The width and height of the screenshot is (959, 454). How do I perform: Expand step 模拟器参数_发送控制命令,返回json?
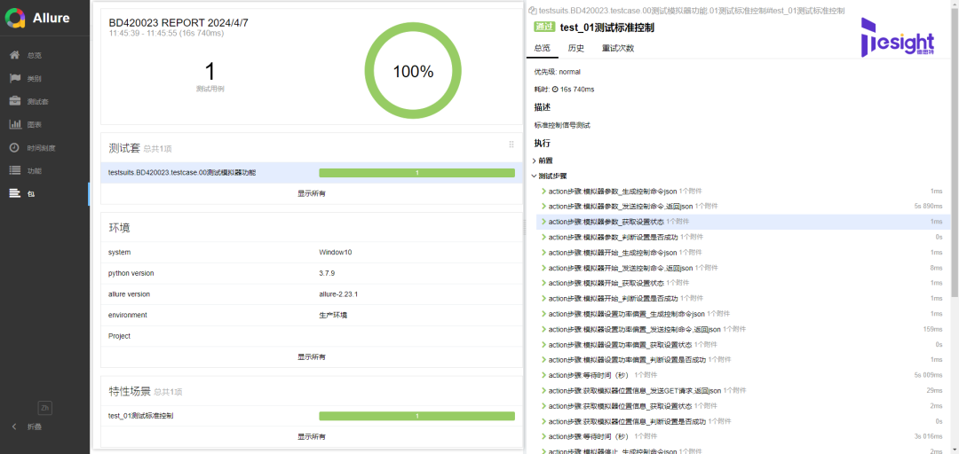(x=741, y=207)
